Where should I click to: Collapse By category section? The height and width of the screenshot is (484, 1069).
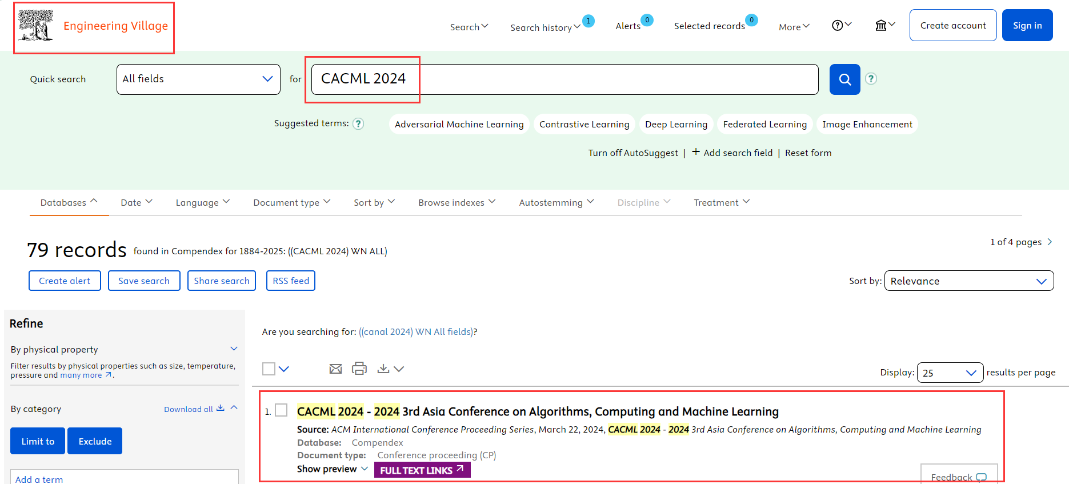pyautogui.click(x=234, y=408)
